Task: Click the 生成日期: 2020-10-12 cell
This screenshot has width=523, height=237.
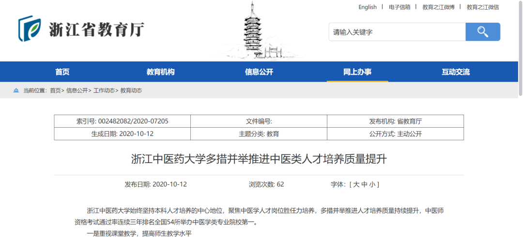Action: [x=123, y=134]
